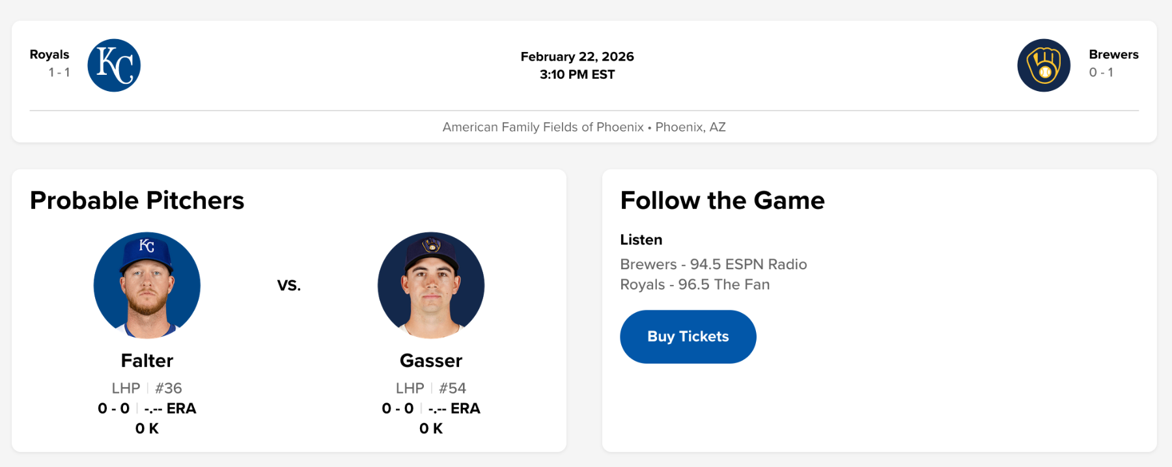The image size is (1172, 467).
Task: Click the Royals 1 - 1 record
Action: 59,72
